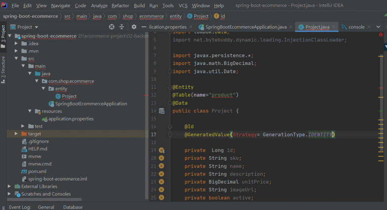Click the entity breadcrumb in navigation bar
This screenshot has height=210, width=387.
click(x=175, y=16)
